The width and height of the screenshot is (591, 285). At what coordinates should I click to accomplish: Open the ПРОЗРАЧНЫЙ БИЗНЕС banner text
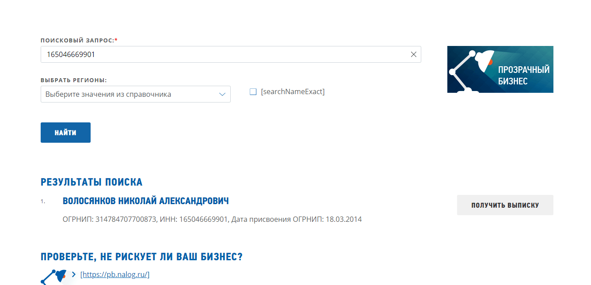pyautogui.click(x=523, y=75)
